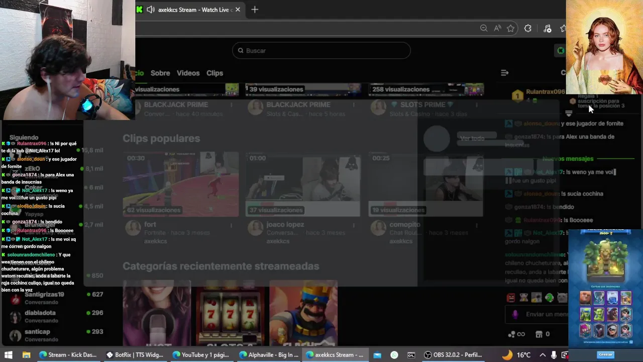The height and width of the screenshot is (362, 643).
Task: Switch to OBS 32.0.2 window
Action: 453,354
